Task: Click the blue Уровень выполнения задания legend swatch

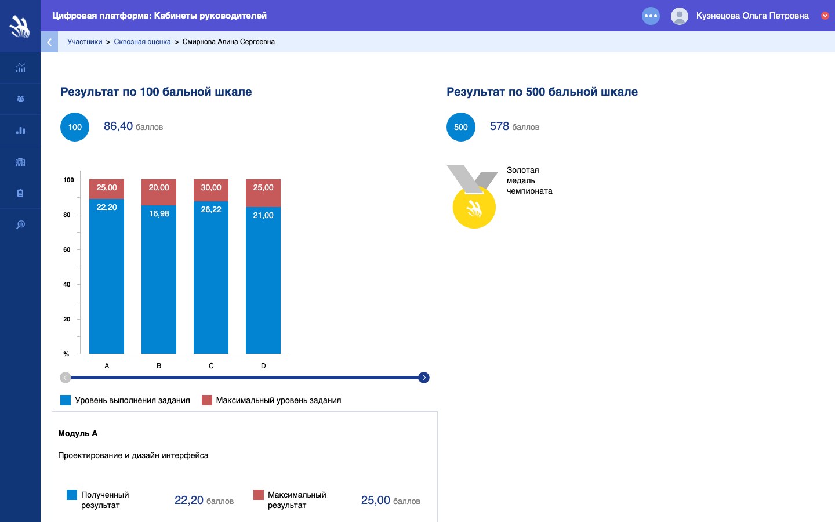Action: [x=66, y=400]
